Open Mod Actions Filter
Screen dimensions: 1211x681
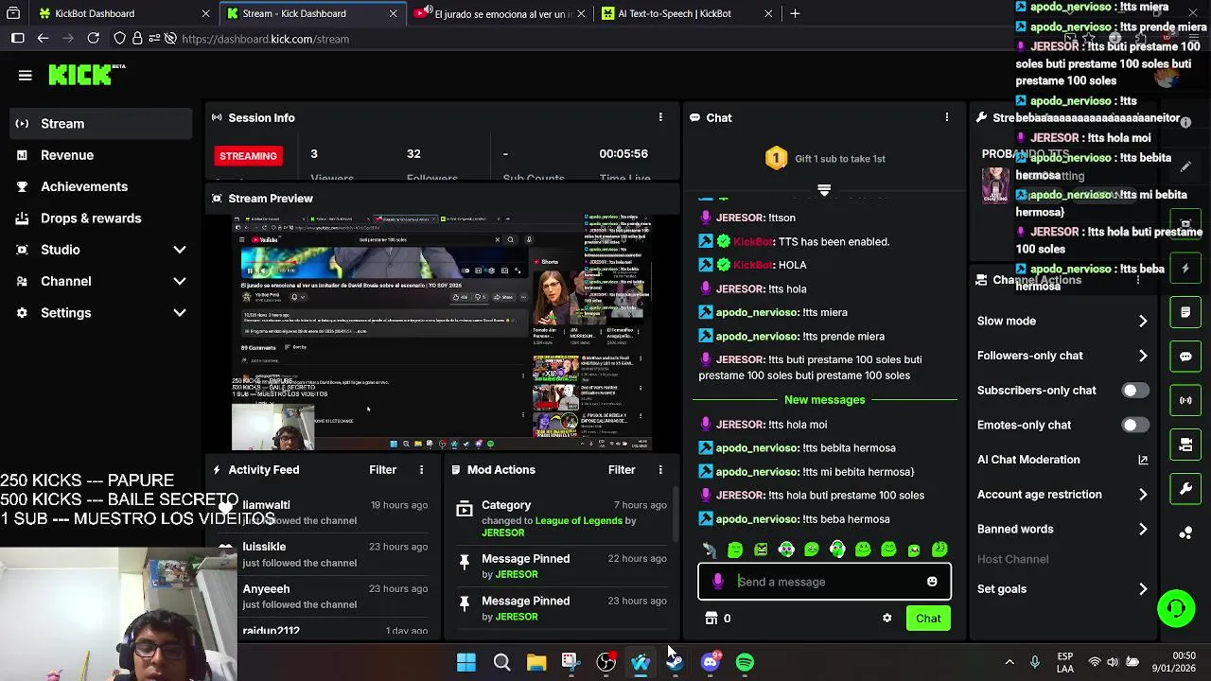pyautogui.click(x=622, y=470)
